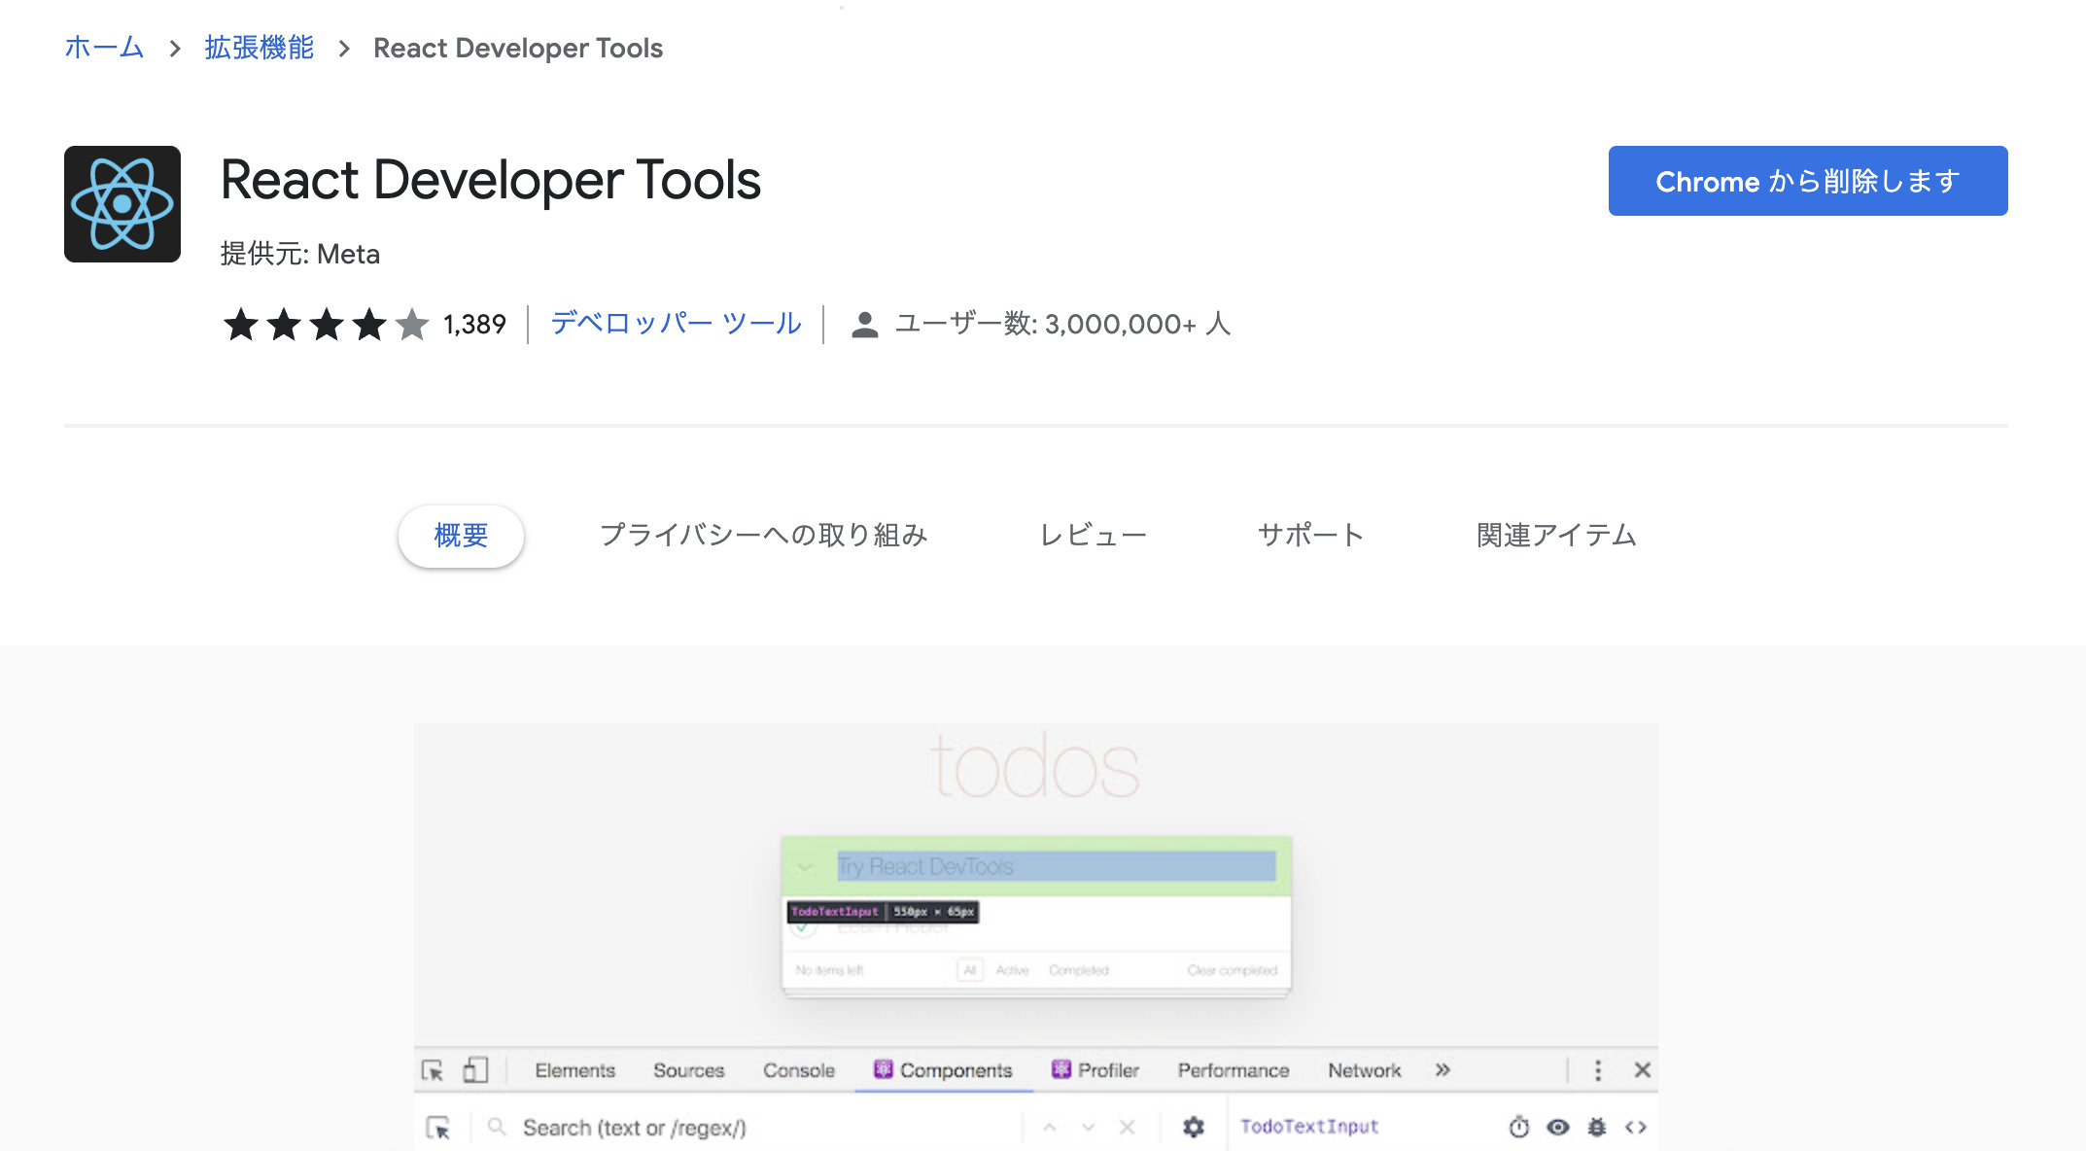The image size is (2086, 1151).
Task: Close the DevTools panel with X
Action: [x=1643, y=1070]
